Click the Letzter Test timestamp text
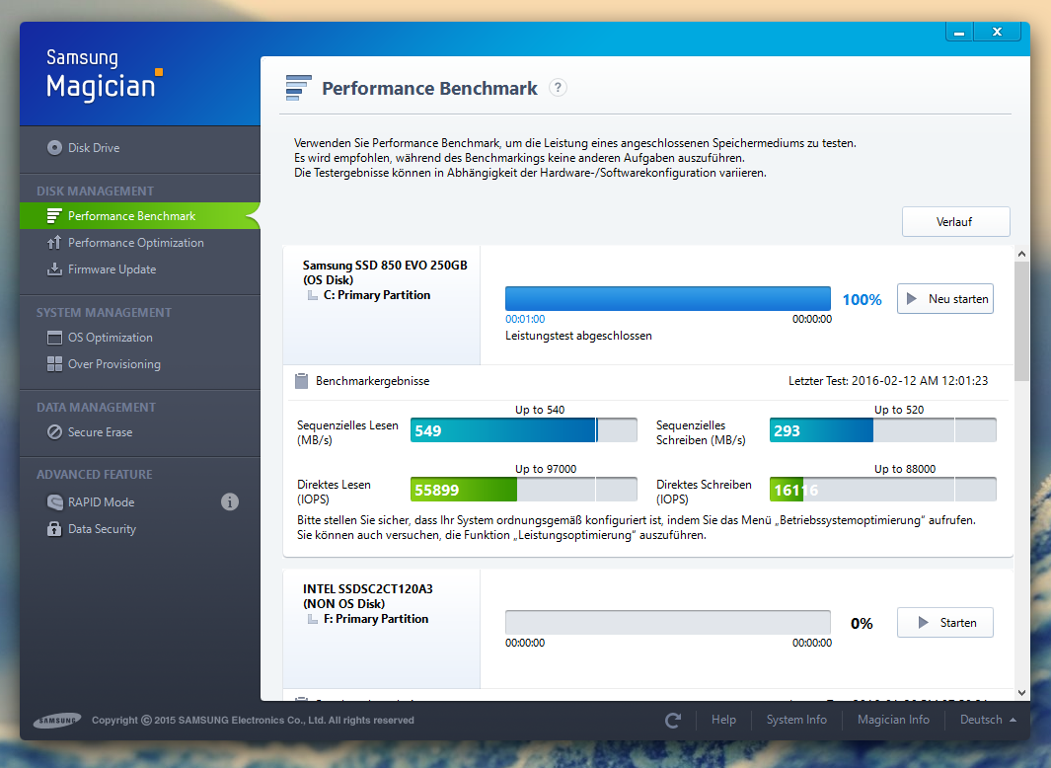Viewport: 1051px width, 768px height. [x=888, y=381]
